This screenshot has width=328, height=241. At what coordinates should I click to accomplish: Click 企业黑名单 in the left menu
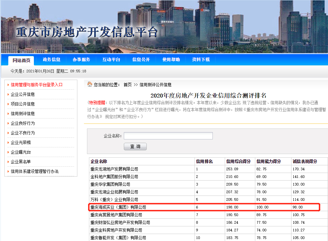point(21,162)
